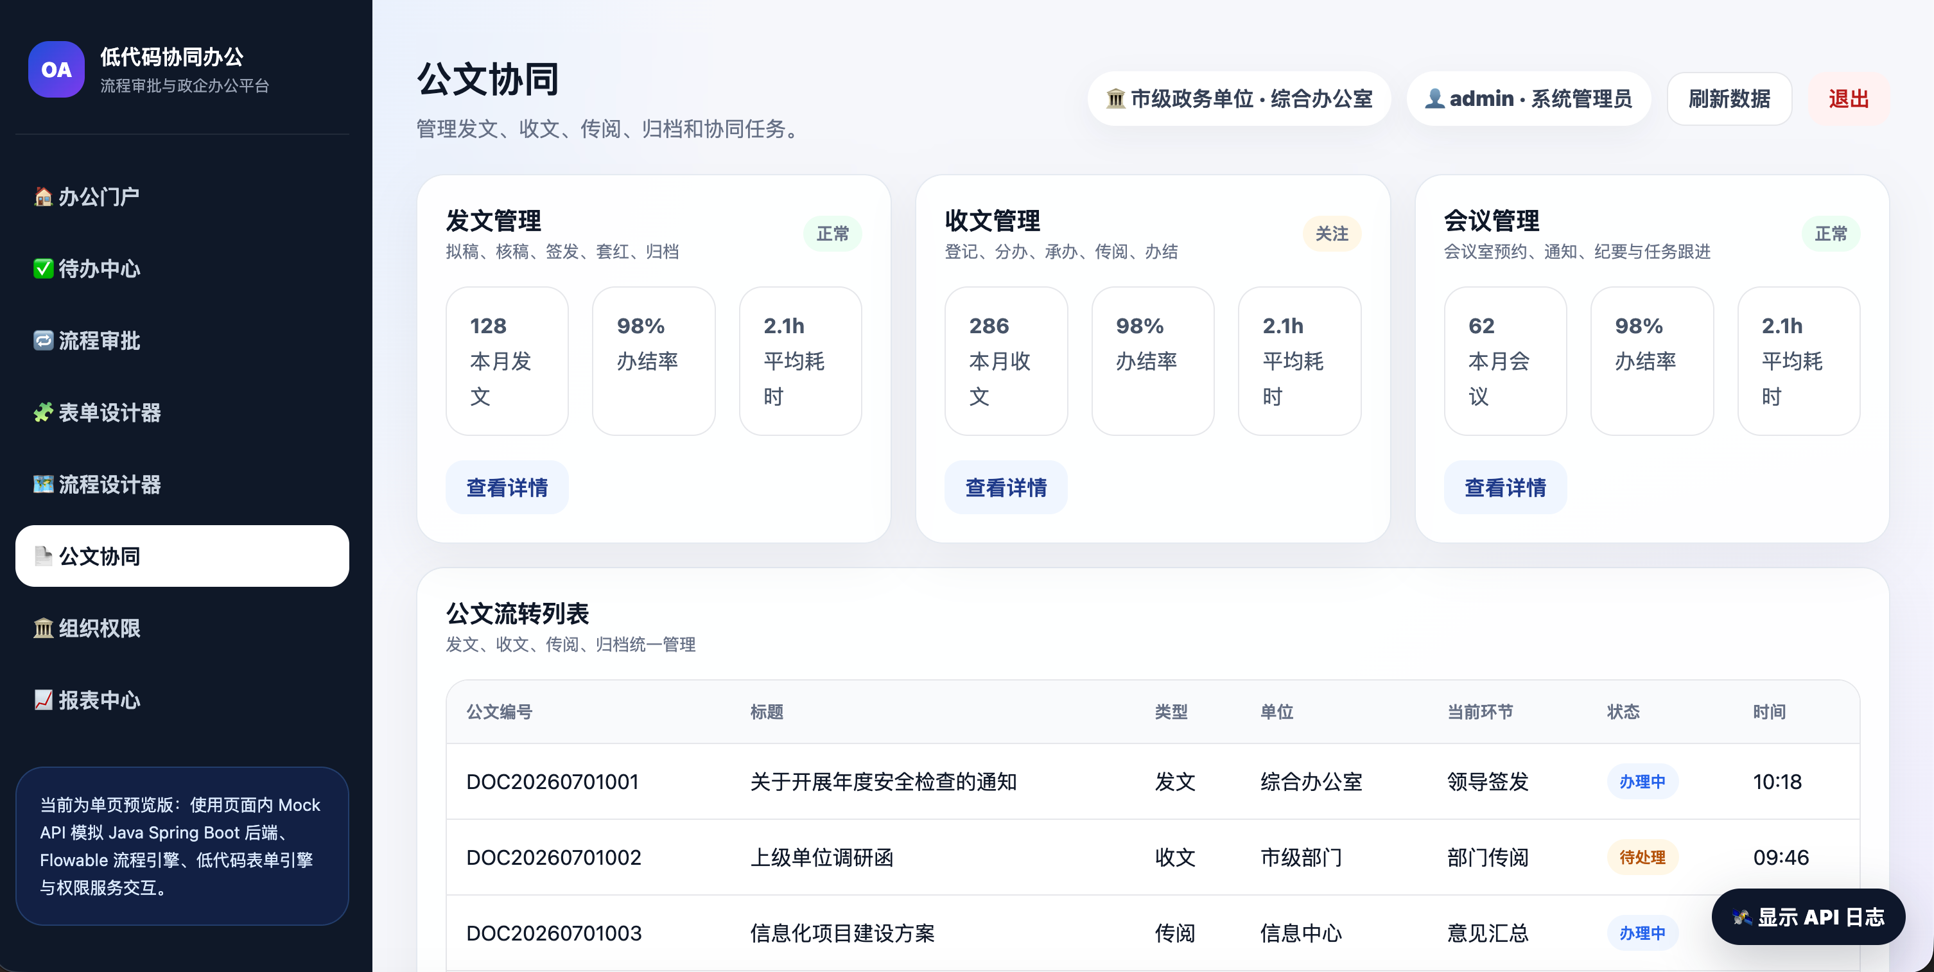
Task: Click the 单位 column header
Action: 1276,711
